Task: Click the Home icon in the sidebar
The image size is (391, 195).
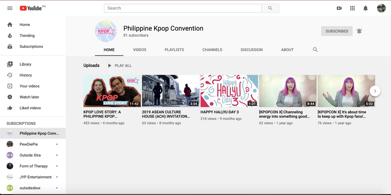Action: [x=10, y=25]
